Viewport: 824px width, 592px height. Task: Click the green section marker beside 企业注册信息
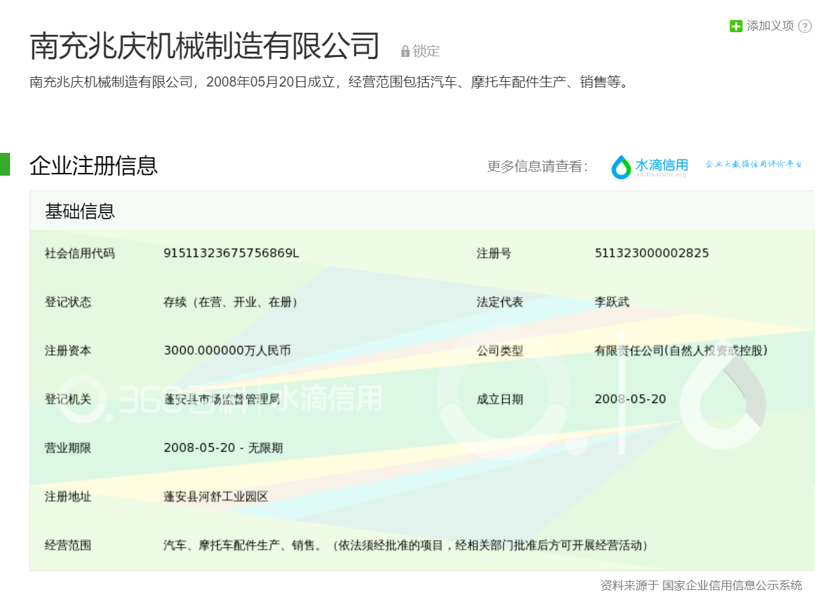(x=5, y=164)
